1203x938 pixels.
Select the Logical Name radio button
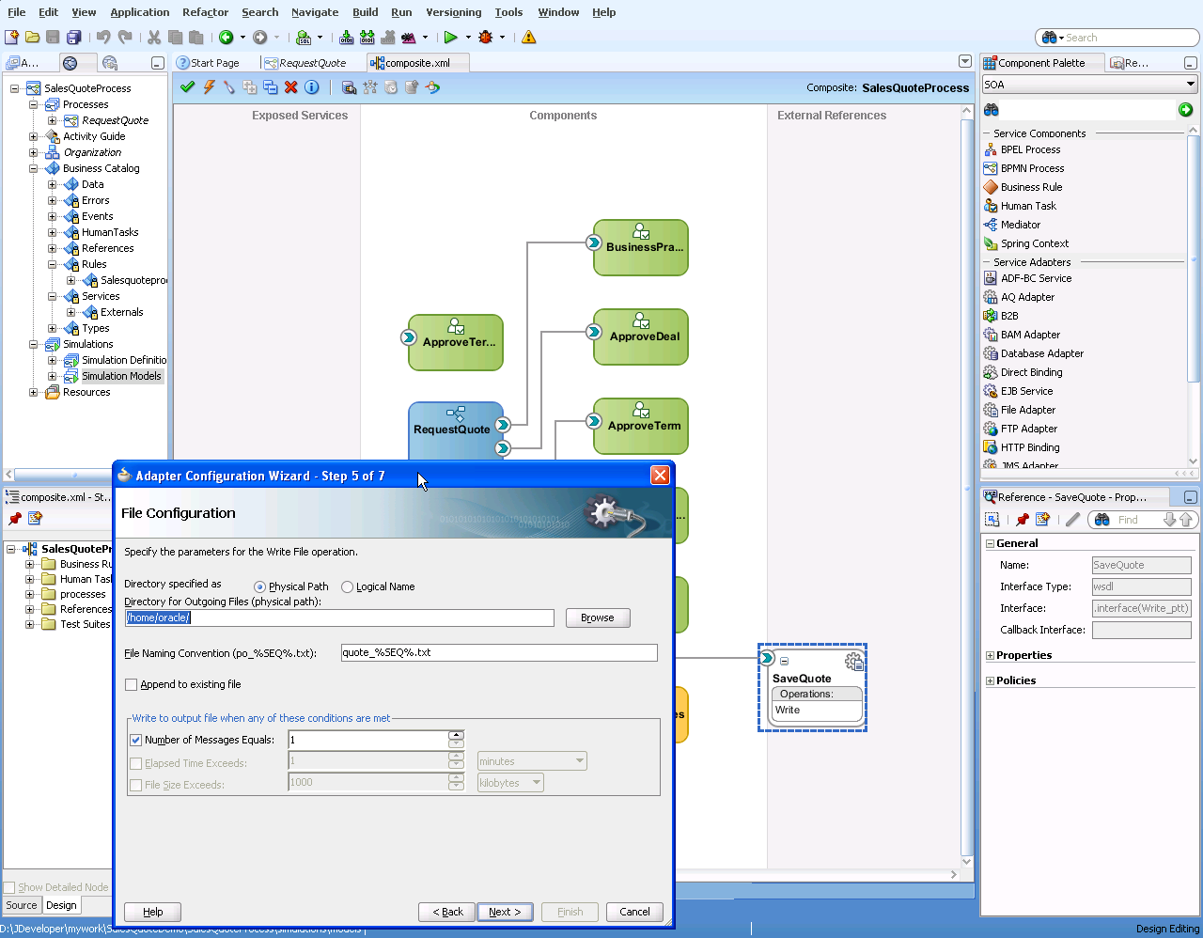point(347,587)
